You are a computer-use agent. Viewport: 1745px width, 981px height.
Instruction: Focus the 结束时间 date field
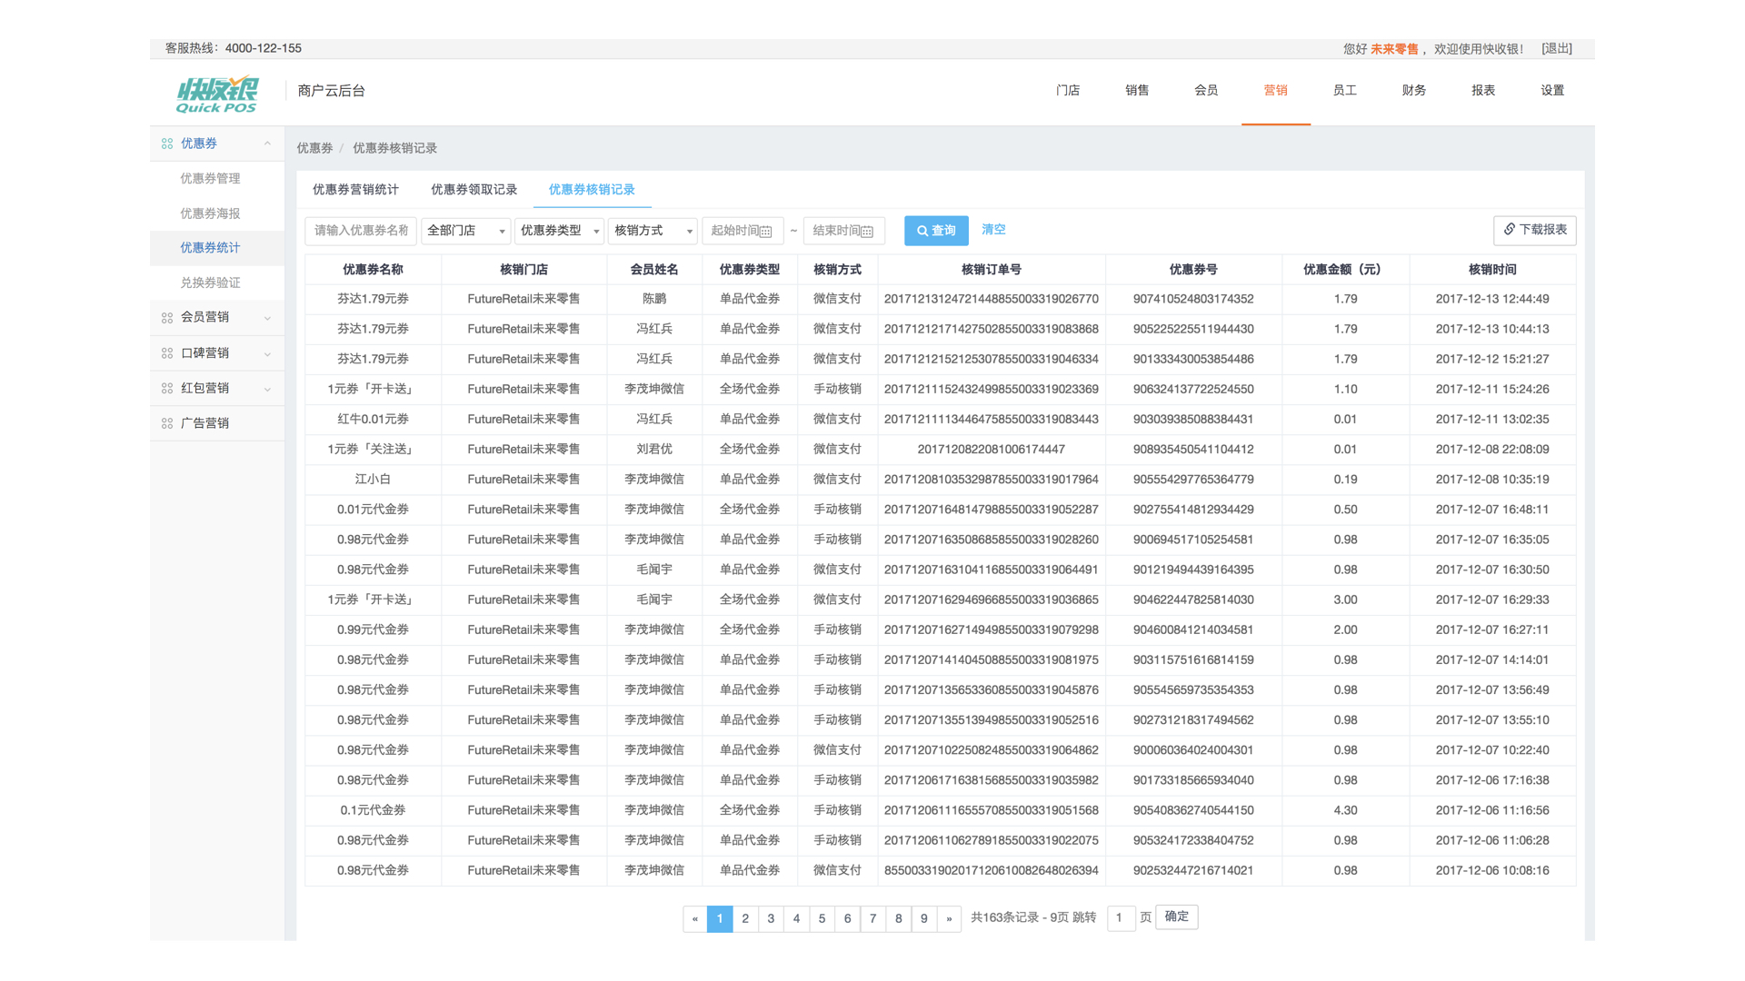click(x=843, y=231)
